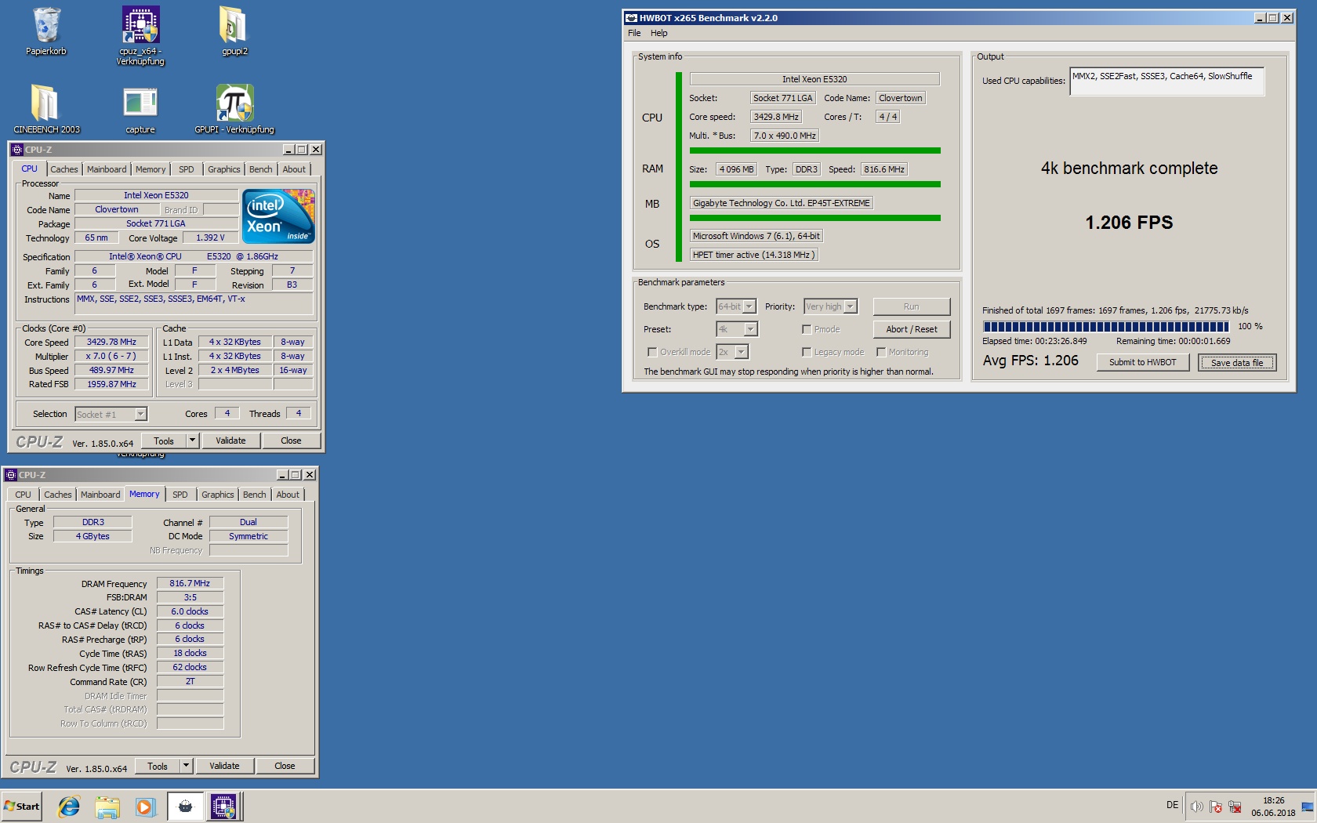Image resolution: width=1317 pixels, height=823 pixels.
Task: Switch to Caches tab in upper CPU-Z
Action: click(x=64, y=169)
